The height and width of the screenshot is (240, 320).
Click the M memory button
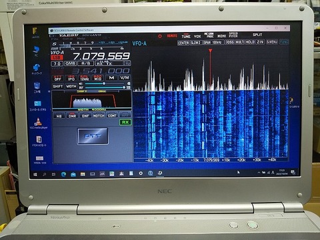click(x=111, y=78)
